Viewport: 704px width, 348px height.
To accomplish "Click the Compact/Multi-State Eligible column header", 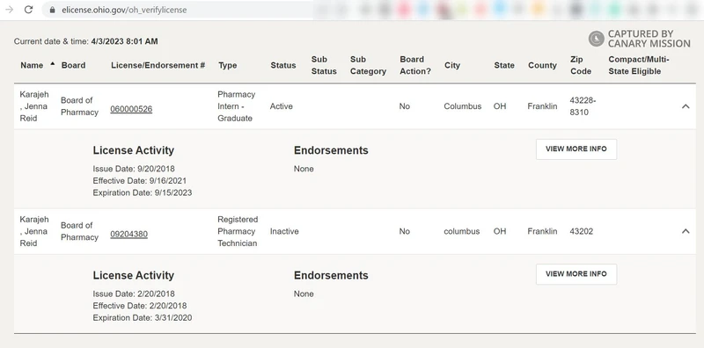I will point(639,66).
